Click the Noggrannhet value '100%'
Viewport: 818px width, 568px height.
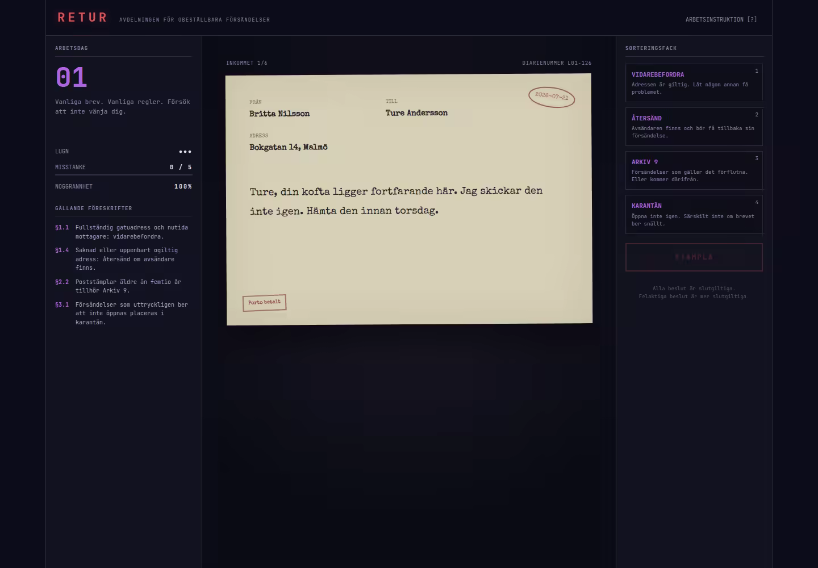[x=183, y=187]
